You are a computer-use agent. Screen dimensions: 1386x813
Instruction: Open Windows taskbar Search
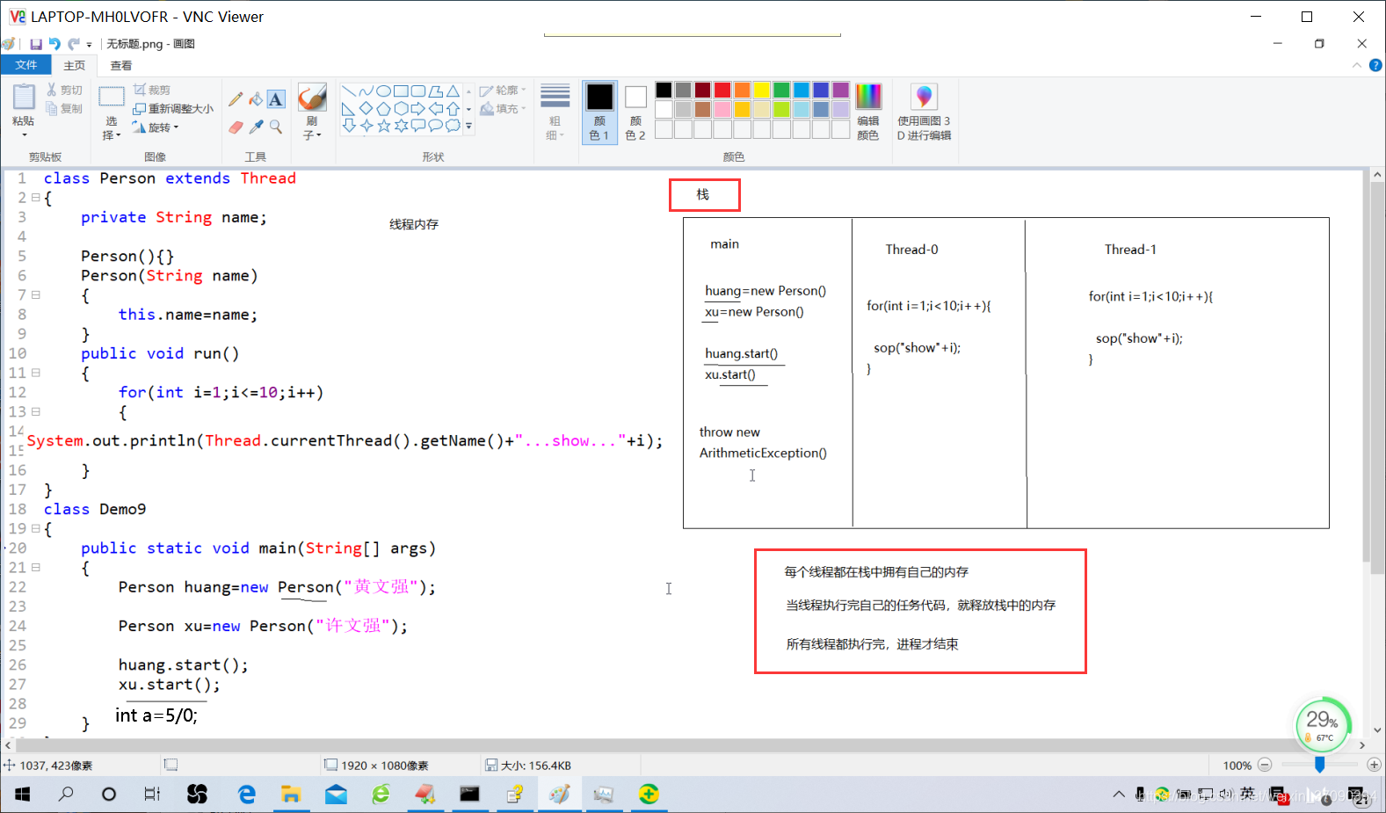[66, 795]
